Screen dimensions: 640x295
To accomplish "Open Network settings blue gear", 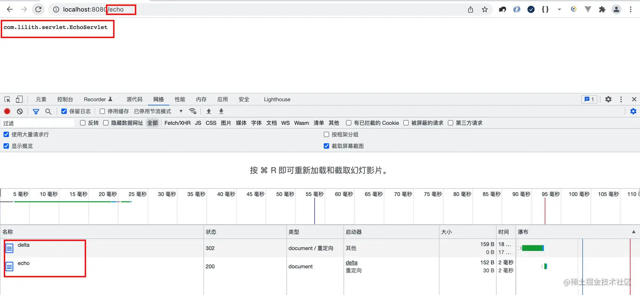I will click(633, 111).
